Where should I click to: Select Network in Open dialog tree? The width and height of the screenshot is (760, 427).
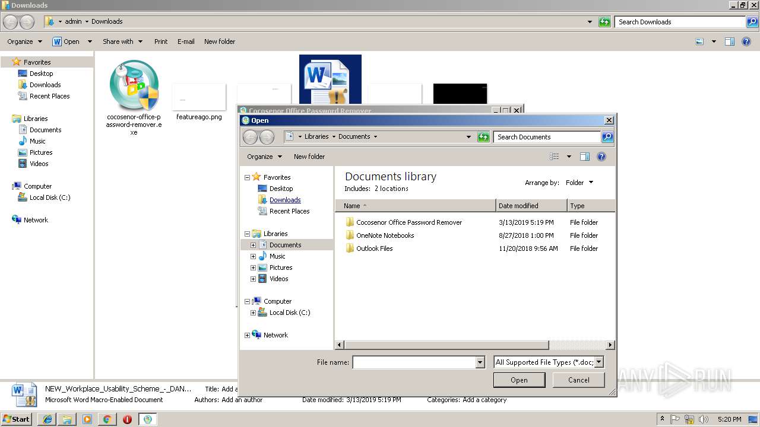tap(275, 335)
